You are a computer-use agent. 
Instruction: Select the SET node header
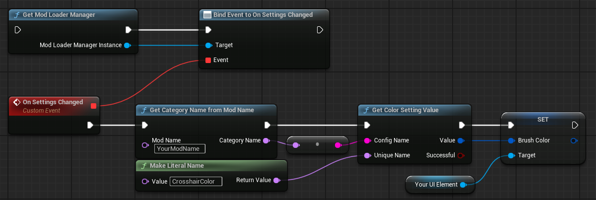point(542,120)
